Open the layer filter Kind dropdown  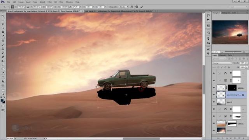click(x=219, y=59)
